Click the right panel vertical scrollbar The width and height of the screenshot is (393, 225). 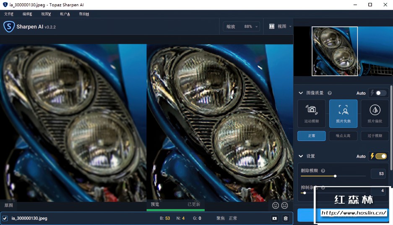pos(391,129)
